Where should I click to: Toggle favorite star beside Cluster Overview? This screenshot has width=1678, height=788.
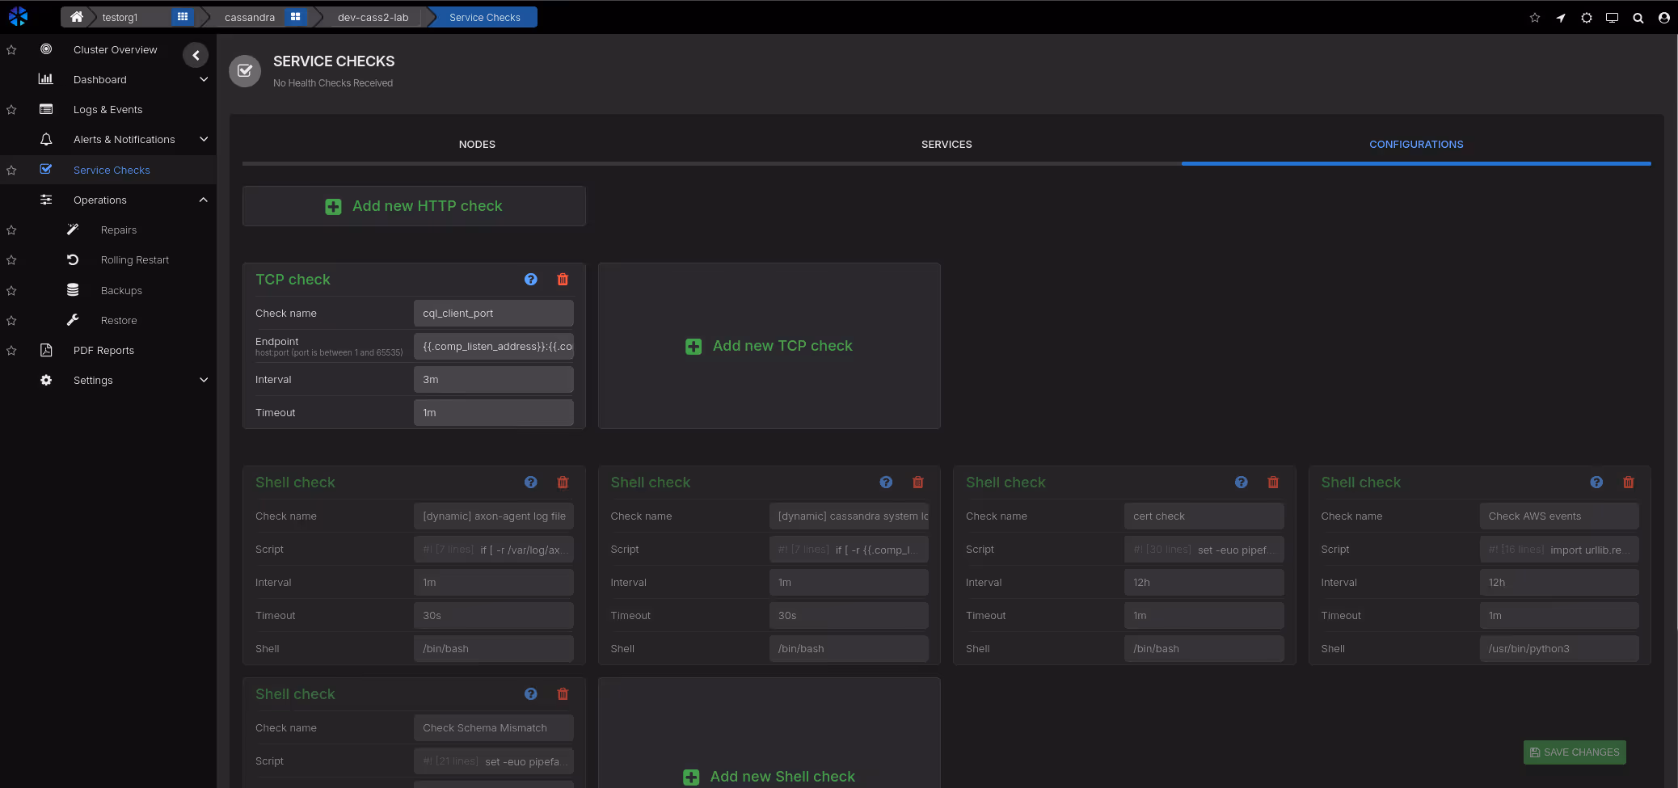click(11, 50)
